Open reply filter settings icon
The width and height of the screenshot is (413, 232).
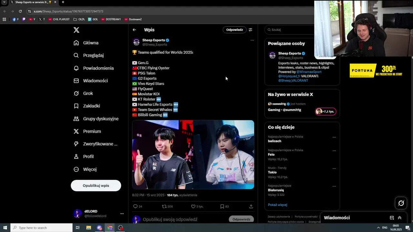pos(250,30)
